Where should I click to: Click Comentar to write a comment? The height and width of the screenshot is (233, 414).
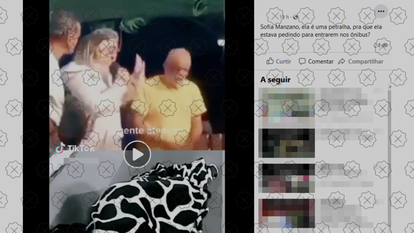pyautogui.click(x=316, y=62)
